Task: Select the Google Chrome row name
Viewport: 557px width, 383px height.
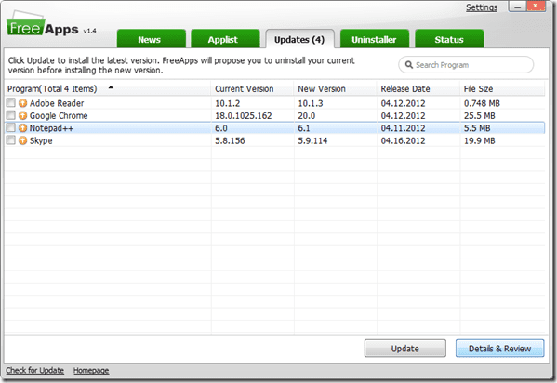Action: 59,116
